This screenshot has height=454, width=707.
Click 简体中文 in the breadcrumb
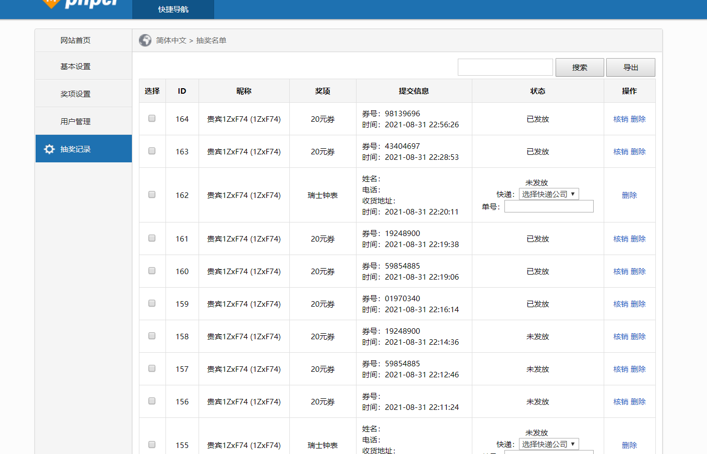point(171,41)
